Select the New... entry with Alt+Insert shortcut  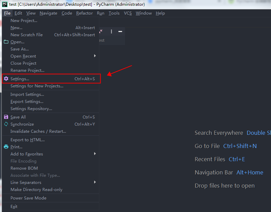pos(50,28)
